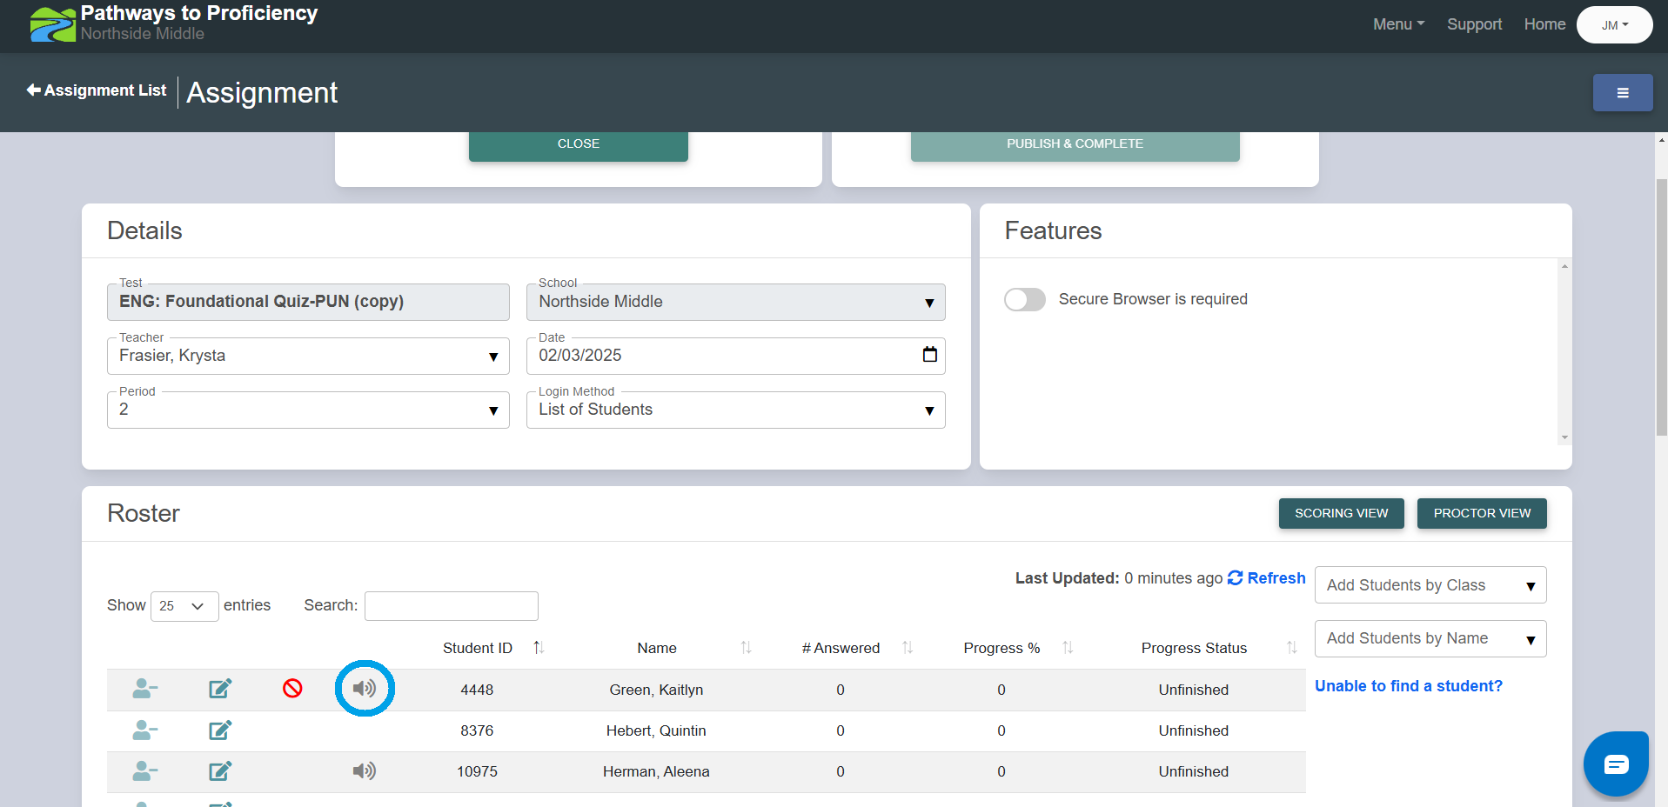1668x807 pixels.
Task: Toggle audio icon for Green, Kaitlyn
Action: pyautogui.click(x=365, y=689)
